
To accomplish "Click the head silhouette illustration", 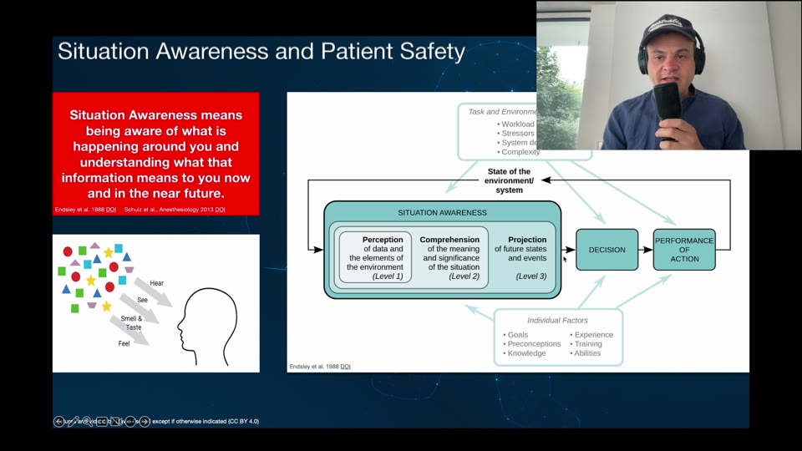I will click(208, 327).
